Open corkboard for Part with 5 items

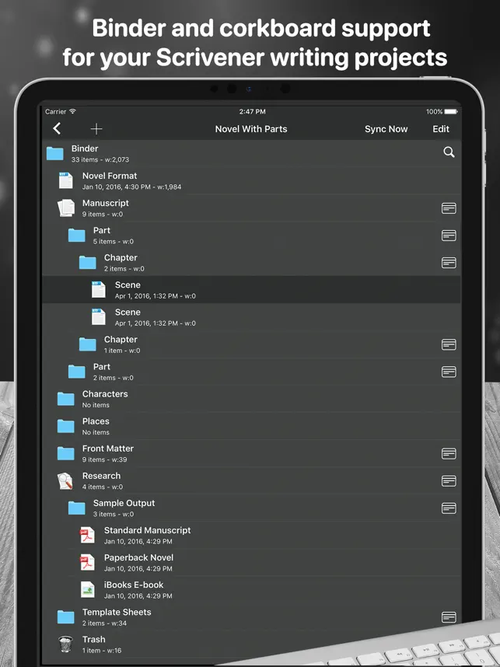[x=449, y=236]
